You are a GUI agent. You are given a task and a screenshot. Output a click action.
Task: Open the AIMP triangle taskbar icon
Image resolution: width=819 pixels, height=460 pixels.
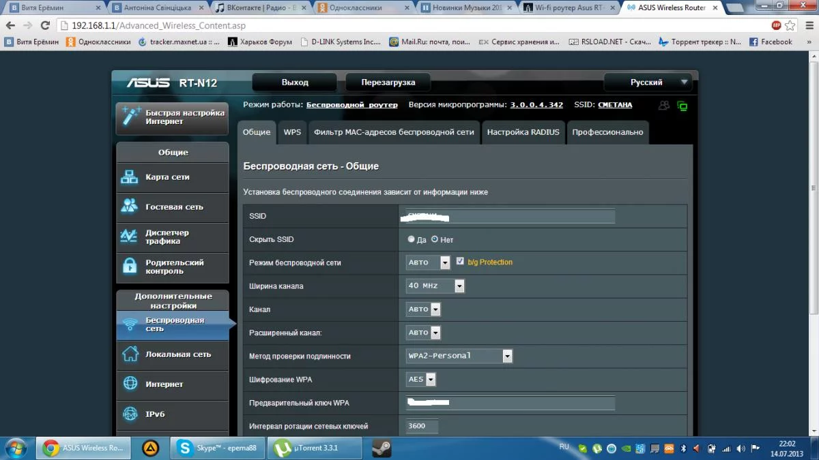tap(151, 448)
